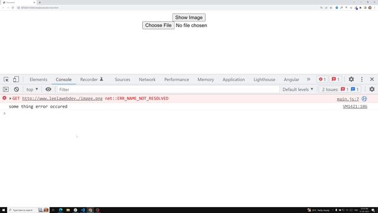
Task: Show the console sidebar icon
Action: [6, 89]
